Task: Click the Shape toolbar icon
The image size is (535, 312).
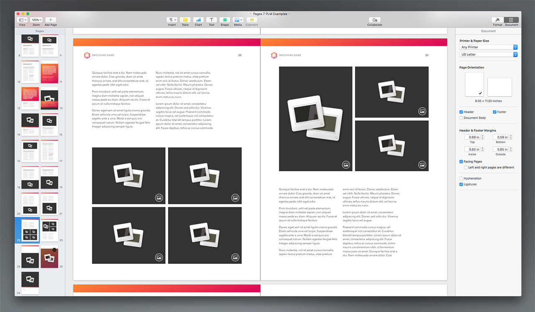Action: click(x=225, y=20)
